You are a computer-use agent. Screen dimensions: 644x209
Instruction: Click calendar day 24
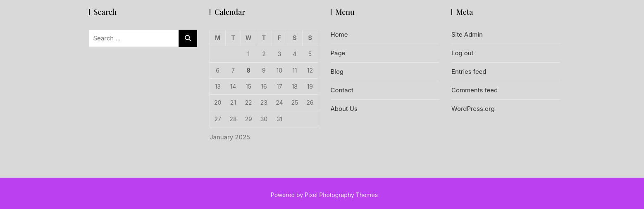pyautogui.click(x=279, y=103)
